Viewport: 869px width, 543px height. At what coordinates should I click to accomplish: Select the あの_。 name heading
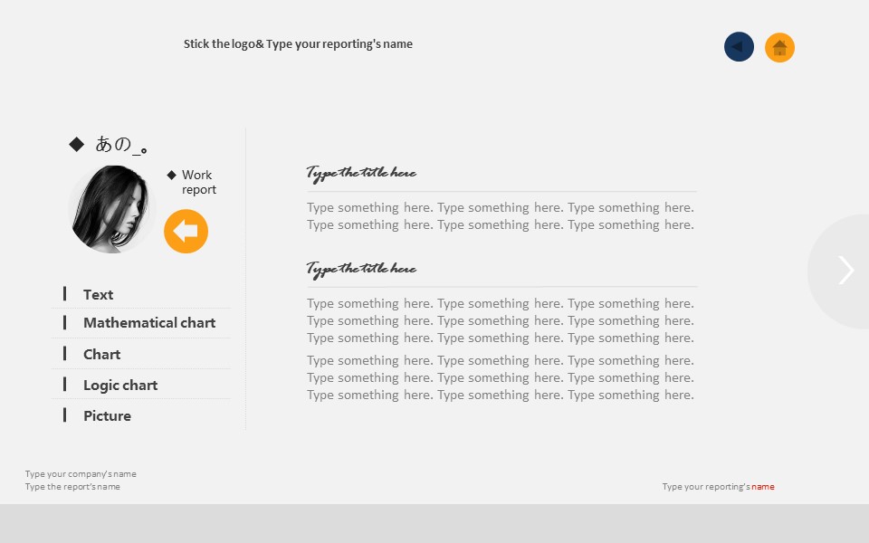click(x=121, y=144)
